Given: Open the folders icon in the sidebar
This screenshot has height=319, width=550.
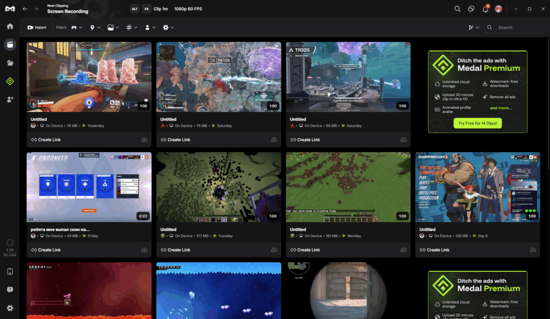Looking at the screenshot, I should tap(10, 63).
